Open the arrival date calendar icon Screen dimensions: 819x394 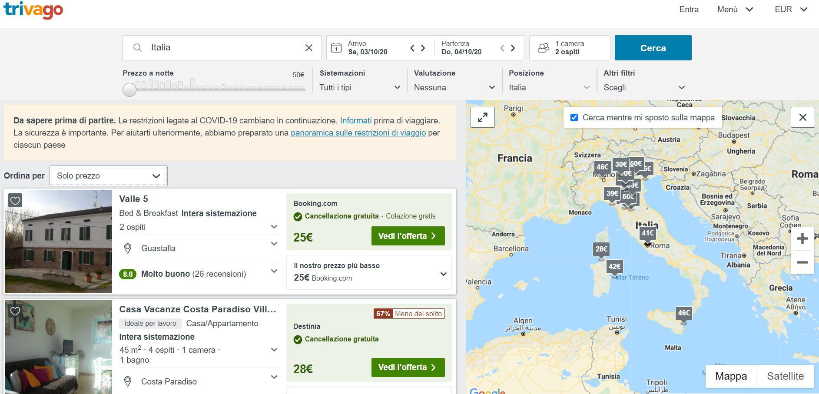[x=336, y=48]
